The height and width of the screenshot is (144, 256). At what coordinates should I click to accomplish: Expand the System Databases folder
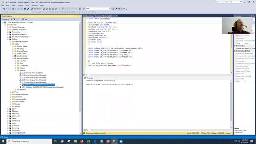click(8, 27)
